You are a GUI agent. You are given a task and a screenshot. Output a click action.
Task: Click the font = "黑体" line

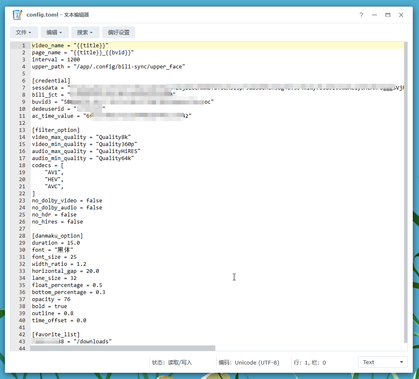(x=53, y=250)
